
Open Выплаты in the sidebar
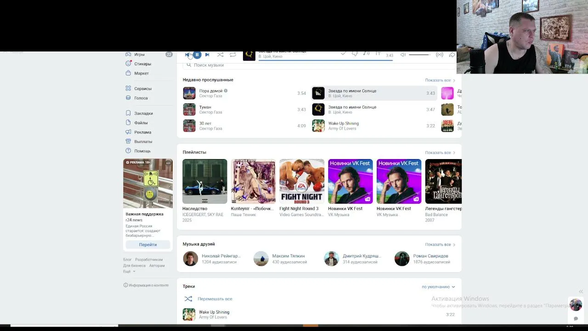pyautogui.click(x=143, y=142)
